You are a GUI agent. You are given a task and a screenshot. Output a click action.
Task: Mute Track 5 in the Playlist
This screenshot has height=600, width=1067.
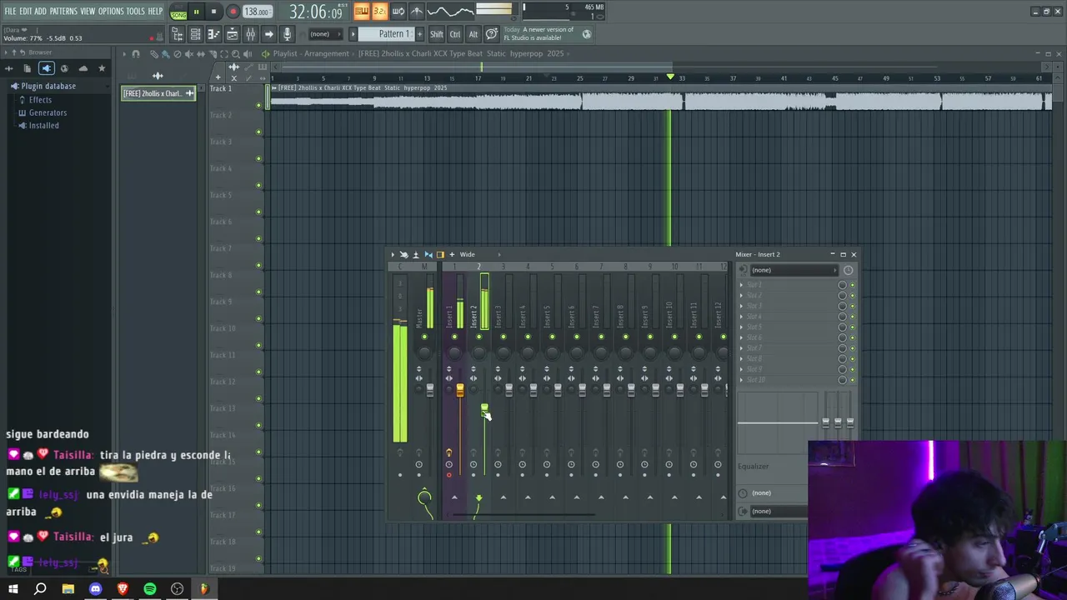[x=258, y=212]
